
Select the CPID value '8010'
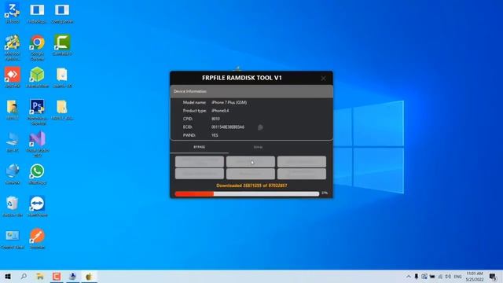(x=215, y=119)
